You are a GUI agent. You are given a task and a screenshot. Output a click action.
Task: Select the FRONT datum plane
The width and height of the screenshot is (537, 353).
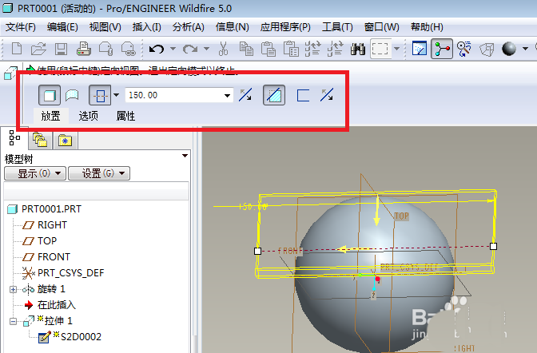point(54,257)
